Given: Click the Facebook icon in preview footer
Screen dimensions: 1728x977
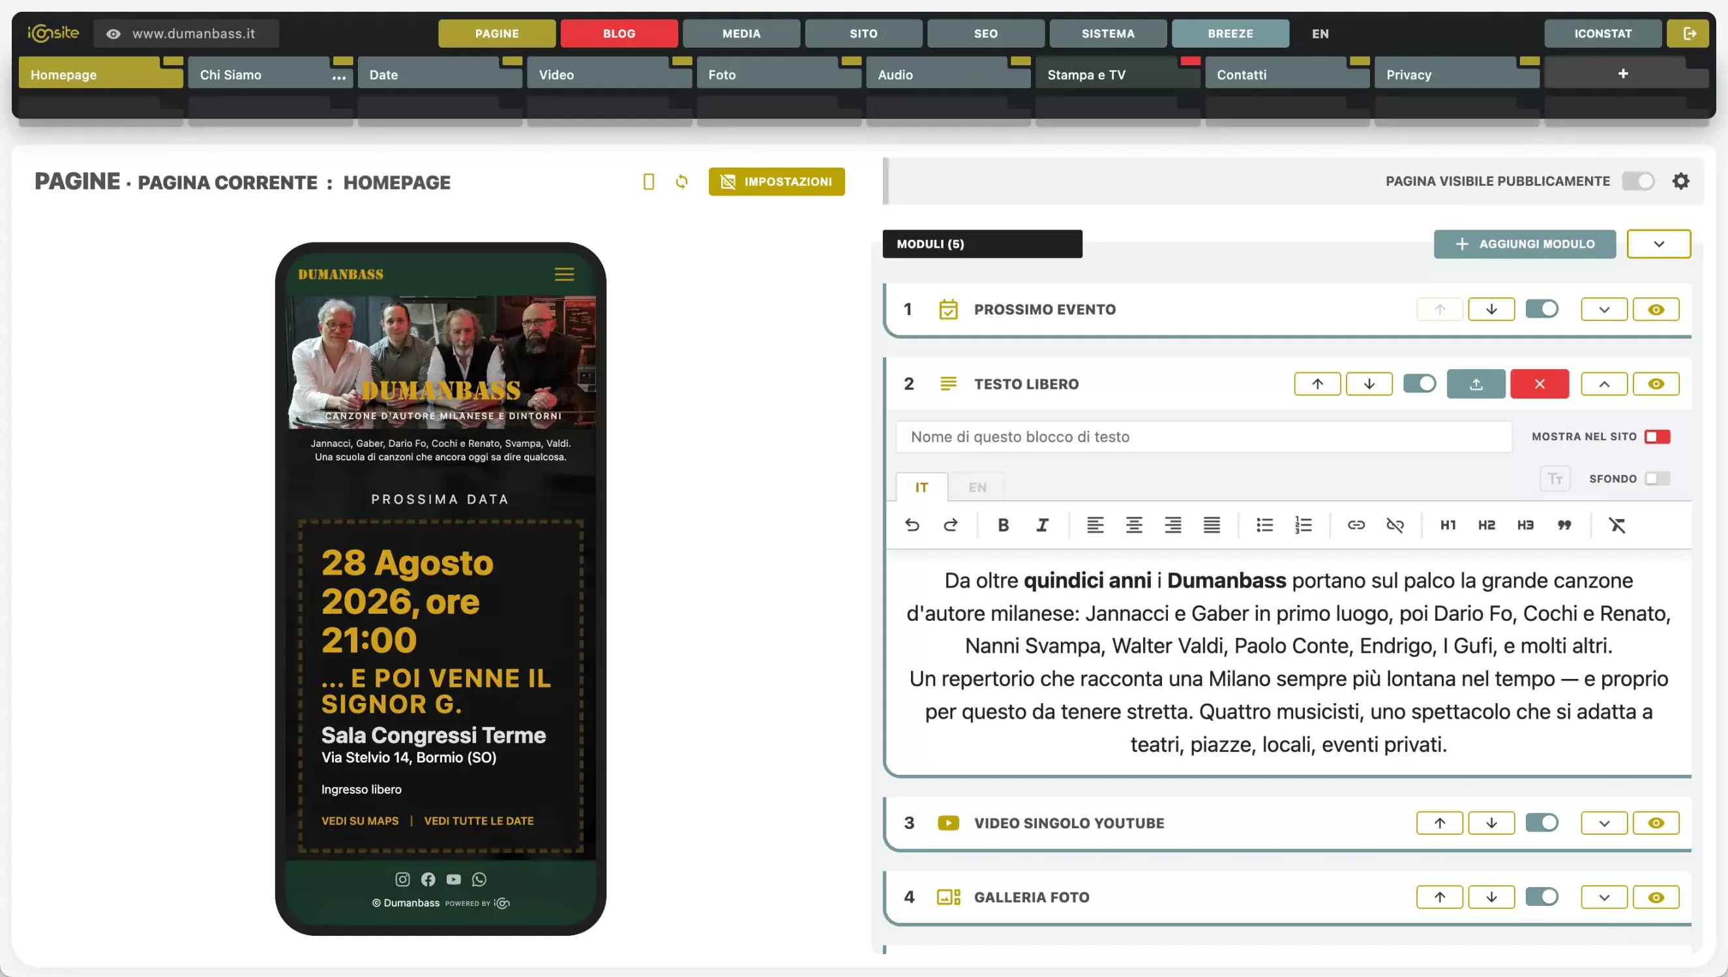Looking at the screenshot, I should click(x=428, y=879).
